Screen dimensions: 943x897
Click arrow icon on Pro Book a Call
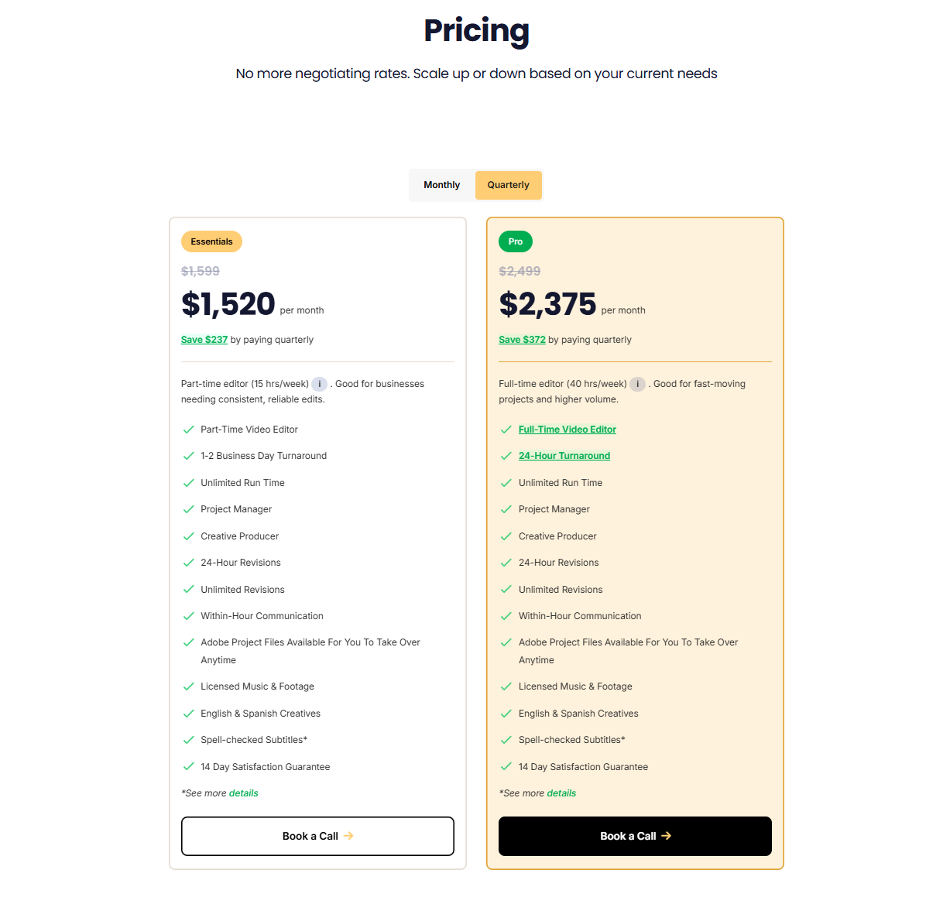click(667, 836)
